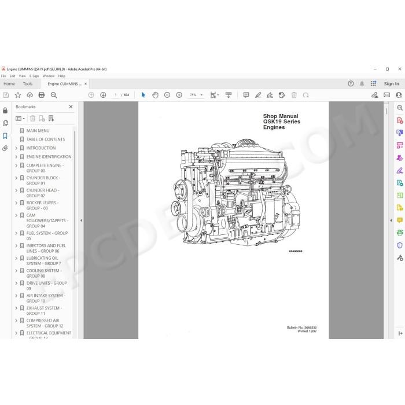Screen dimensions: 405x405
Task: Open the File menu
Action: click(3, 76)
